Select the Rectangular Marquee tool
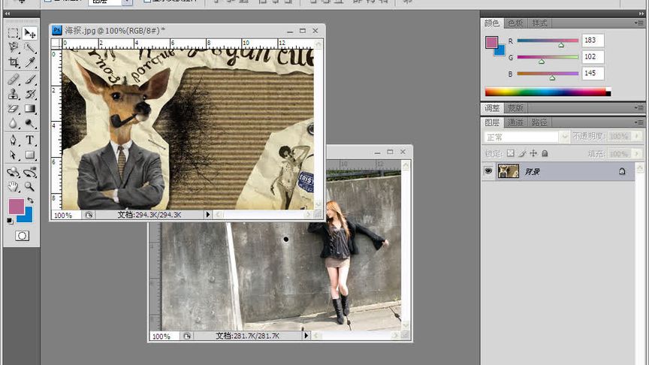 14,33
